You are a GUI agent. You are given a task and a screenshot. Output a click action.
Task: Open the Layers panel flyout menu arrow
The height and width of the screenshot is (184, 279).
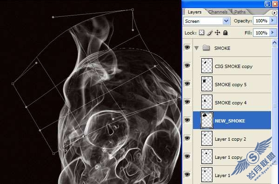(274, 13)
